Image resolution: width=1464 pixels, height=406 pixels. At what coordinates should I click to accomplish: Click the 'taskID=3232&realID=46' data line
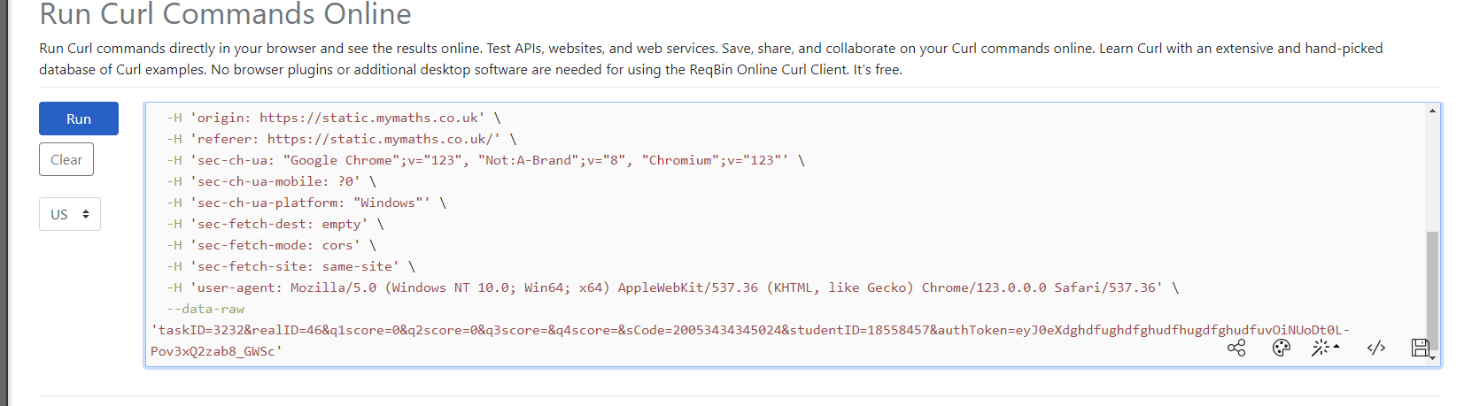coord(750,330)
